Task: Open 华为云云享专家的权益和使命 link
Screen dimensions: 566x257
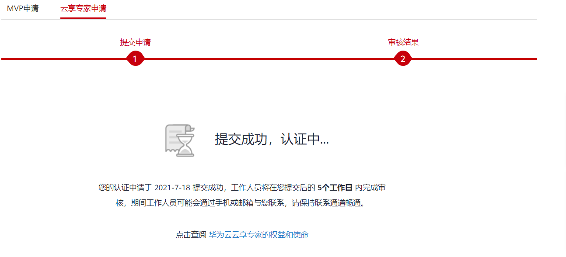Action: pyautogui.click(x=259, y=235)
